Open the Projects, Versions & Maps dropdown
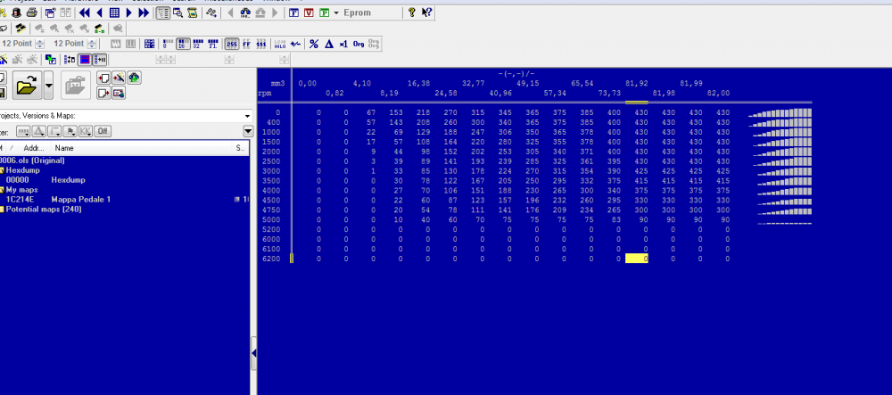892x395 pixels. pyautogui.click(x=247, y=116)
